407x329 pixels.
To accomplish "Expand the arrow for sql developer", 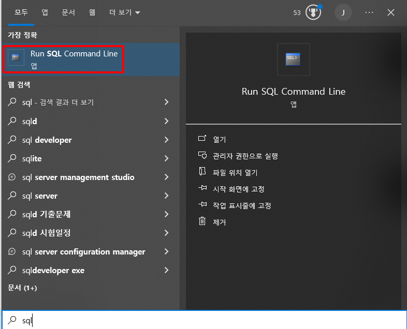I will click(166, 140).
